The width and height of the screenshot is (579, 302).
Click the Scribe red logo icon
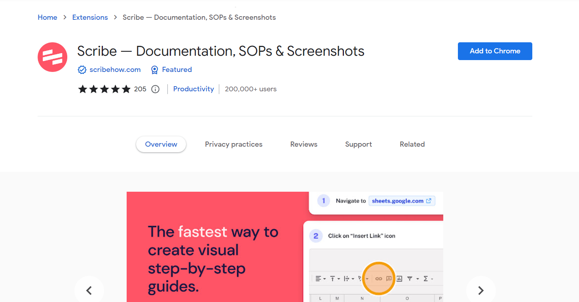(53, 57)
